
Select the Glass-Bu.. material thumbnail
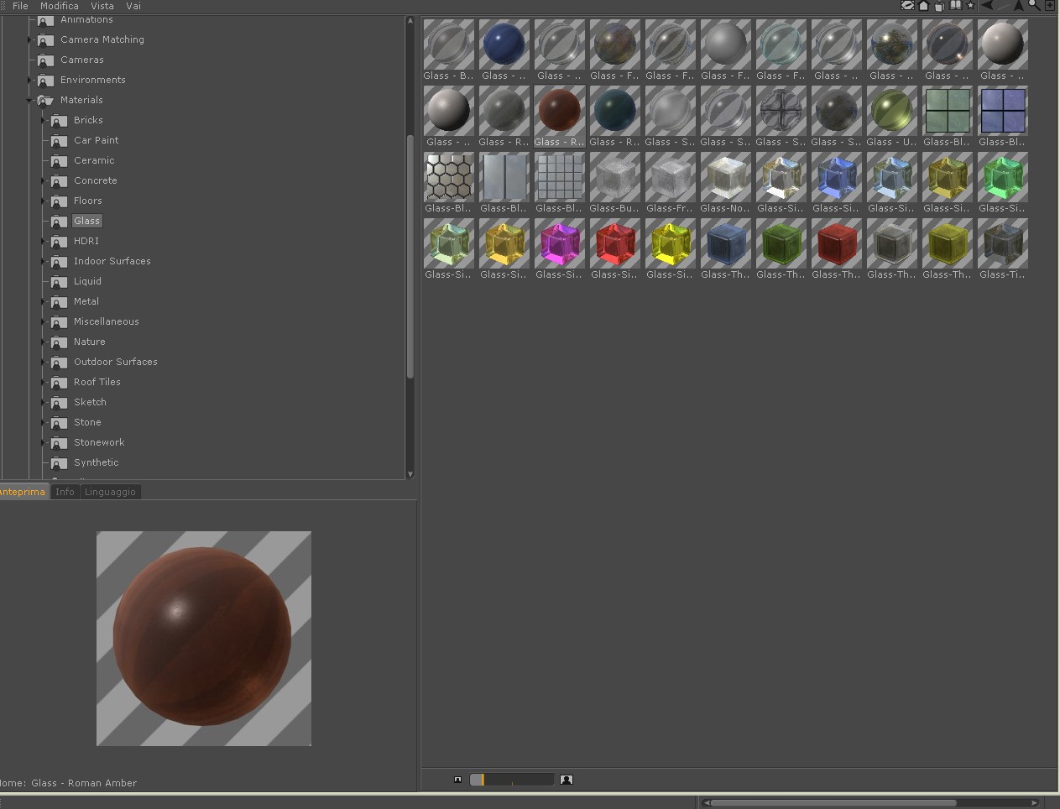click(615, 177)
